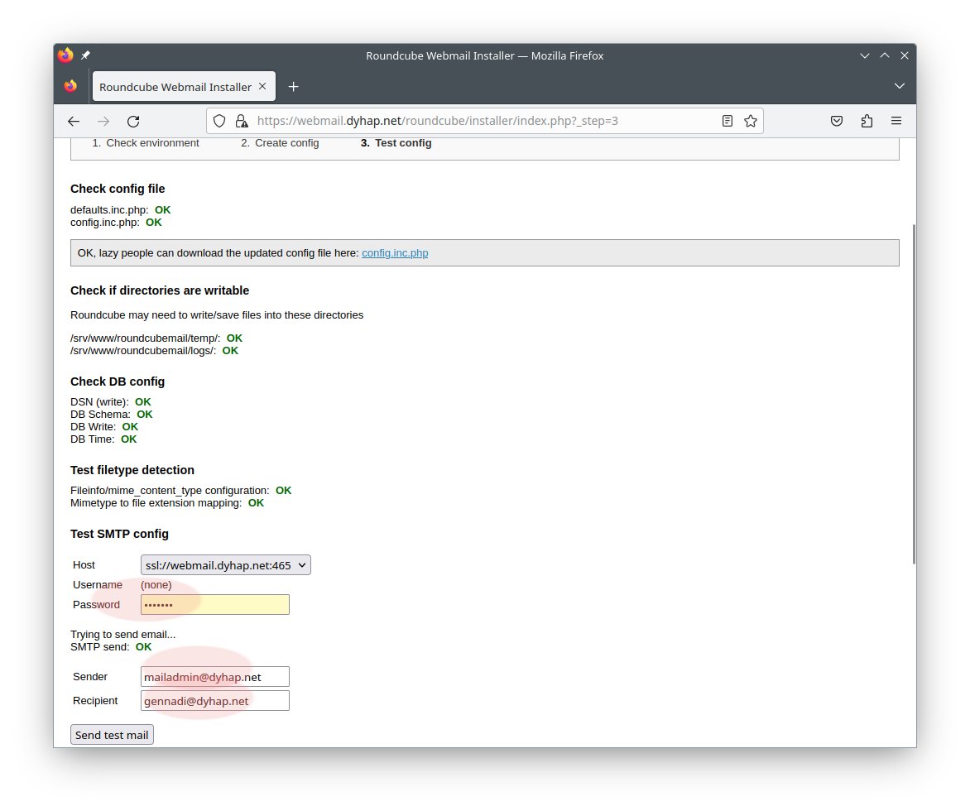The height and width of the screenshot is (811, 970).
Task: Close the Roundcube Webmail Installer tab
Action: click(x=262, y=86)
